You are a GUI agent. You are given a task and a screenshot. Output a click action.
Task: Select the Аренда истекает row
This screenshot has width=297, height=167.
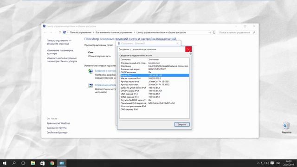pyautogui.click(x=155, y=84)
